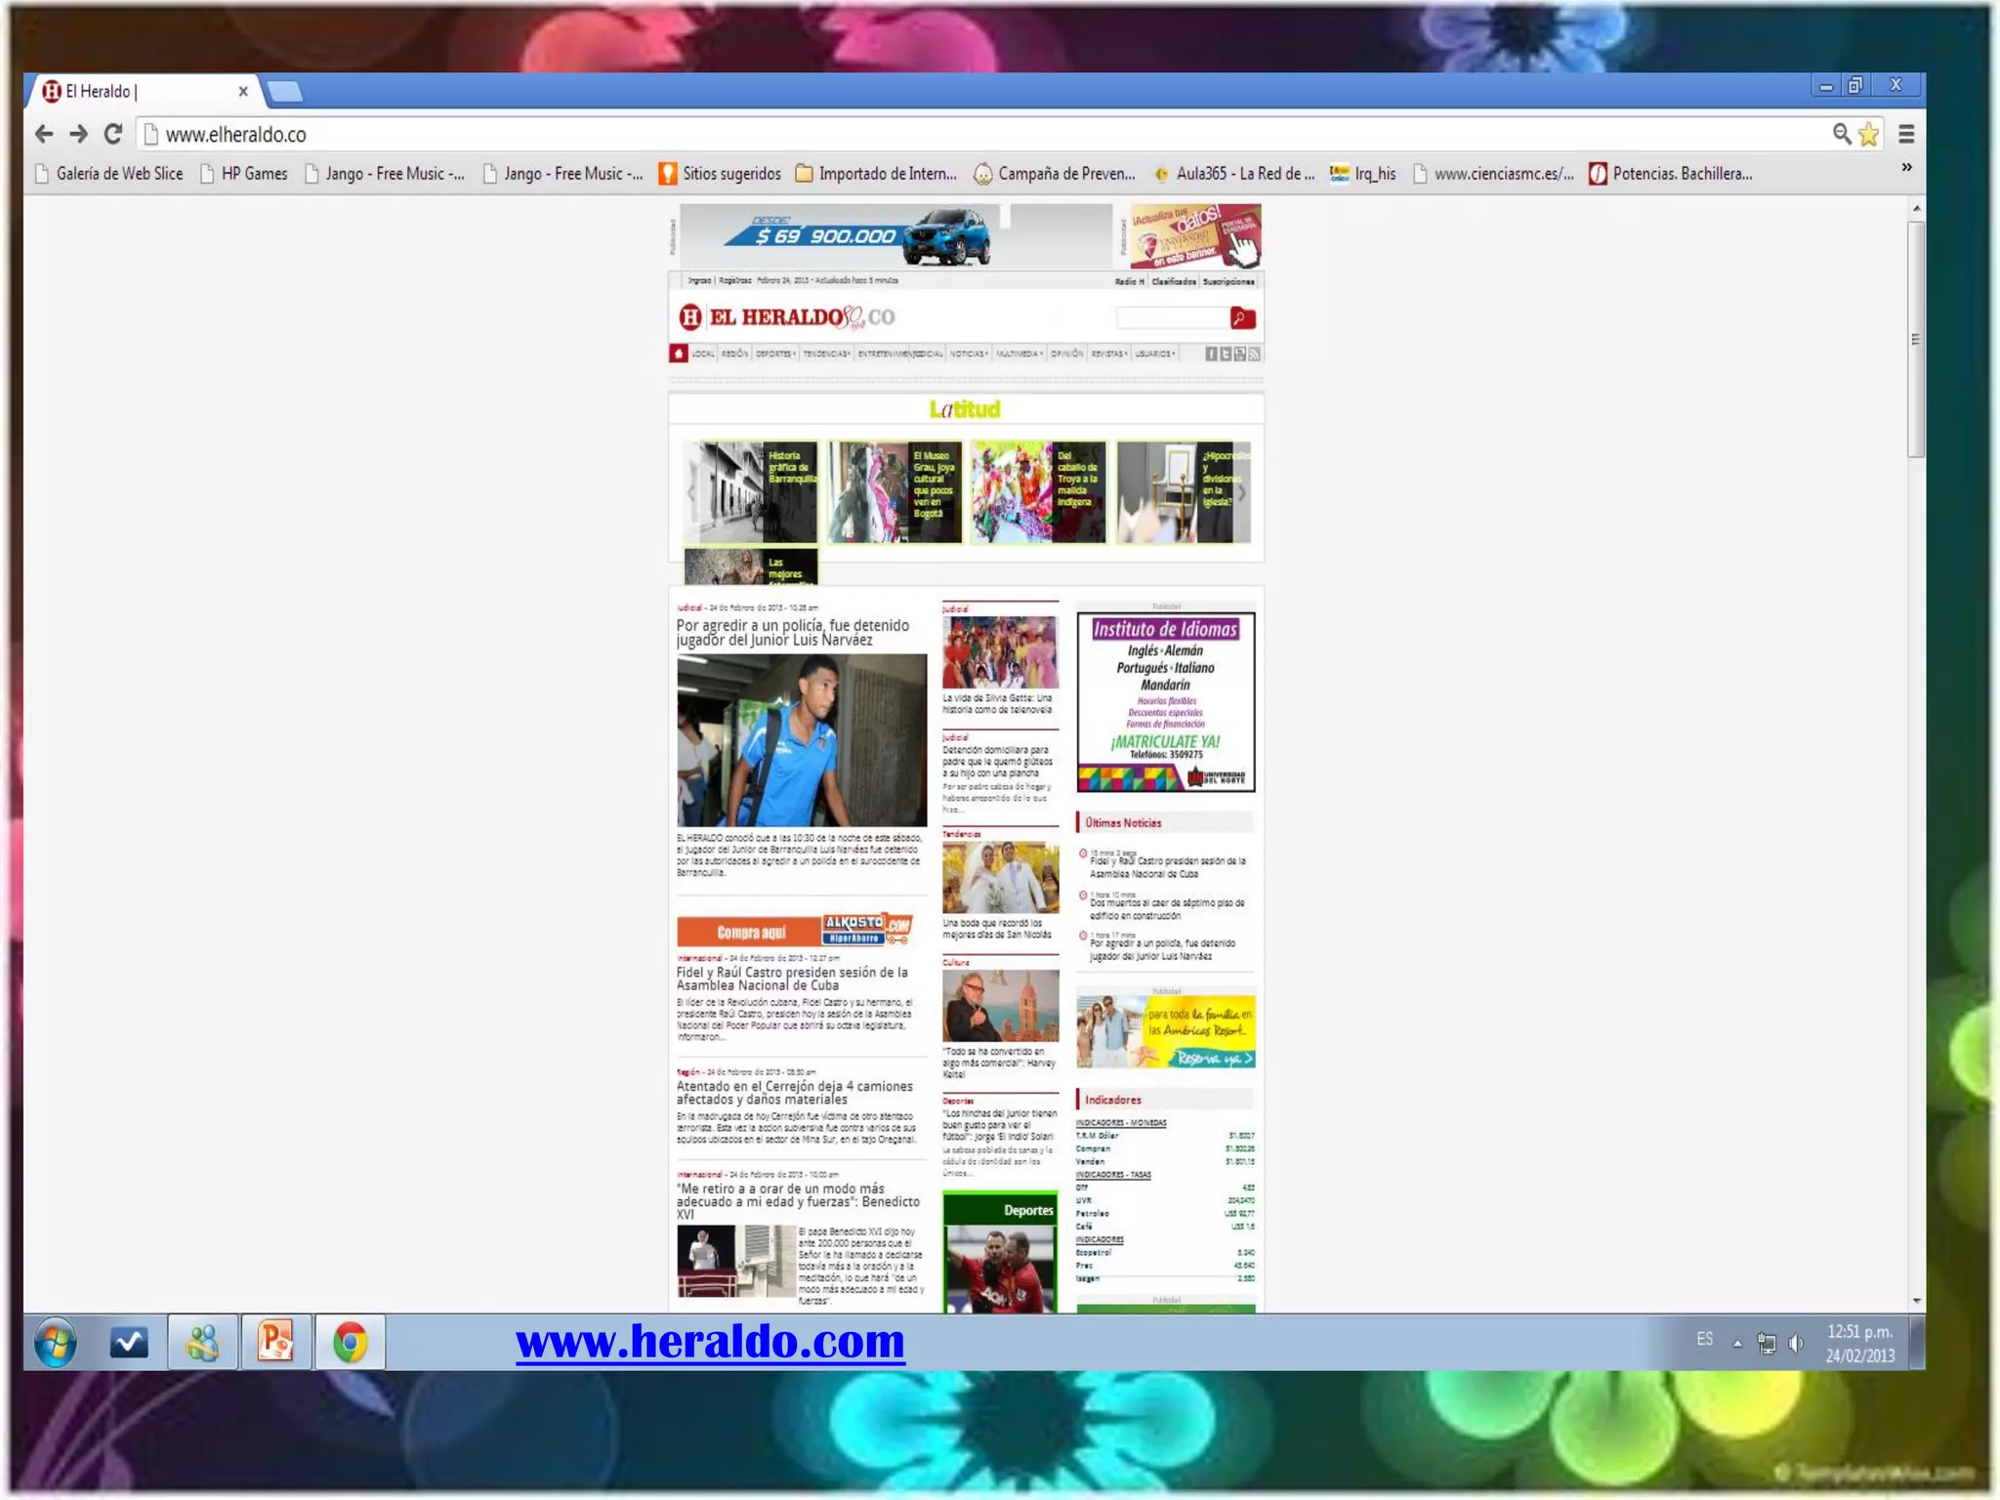2000x1500 pixels.
Task: Open Fidel y Raúl Castro presiden sesión headline
Action: point(792,979)
